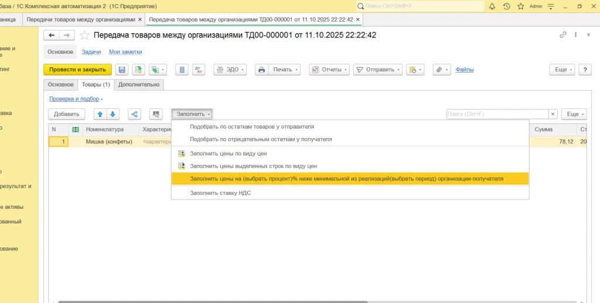Select row number 1 cell

pyautogui.click(x=59, y=142)
